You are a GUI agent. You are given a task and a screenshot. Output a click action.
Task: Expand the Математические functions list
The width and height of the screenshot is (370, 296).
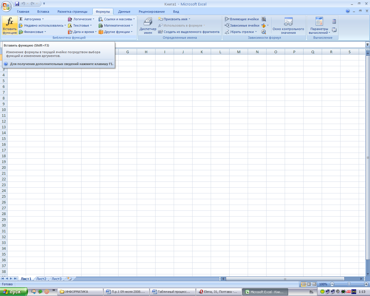[x=116, y=25]
